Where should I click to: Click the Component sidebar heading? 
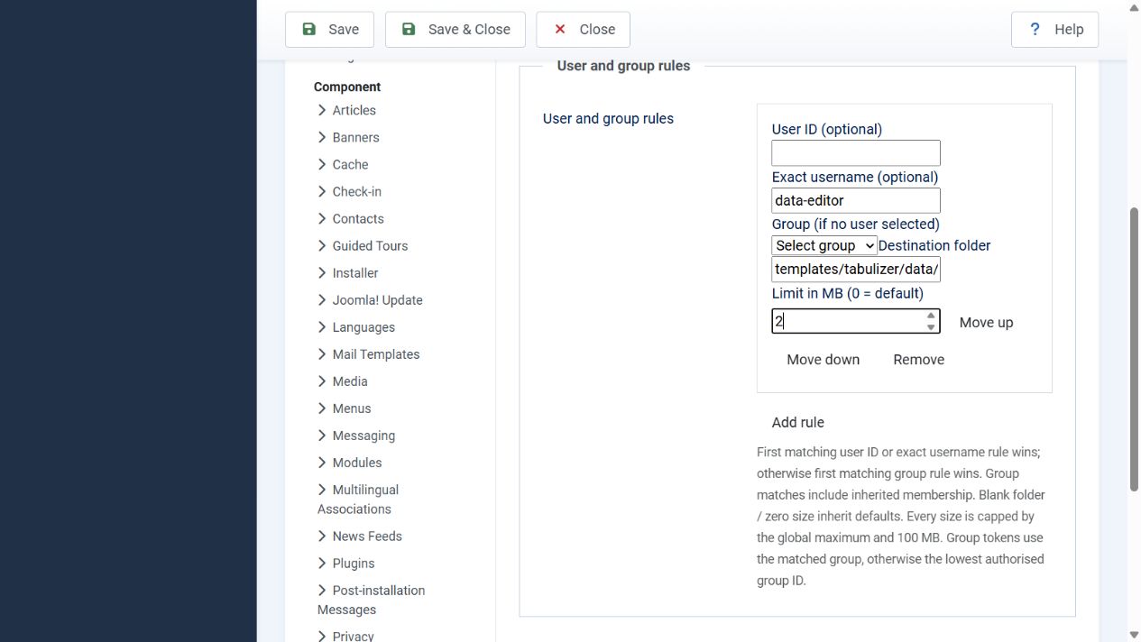point(347,87)
